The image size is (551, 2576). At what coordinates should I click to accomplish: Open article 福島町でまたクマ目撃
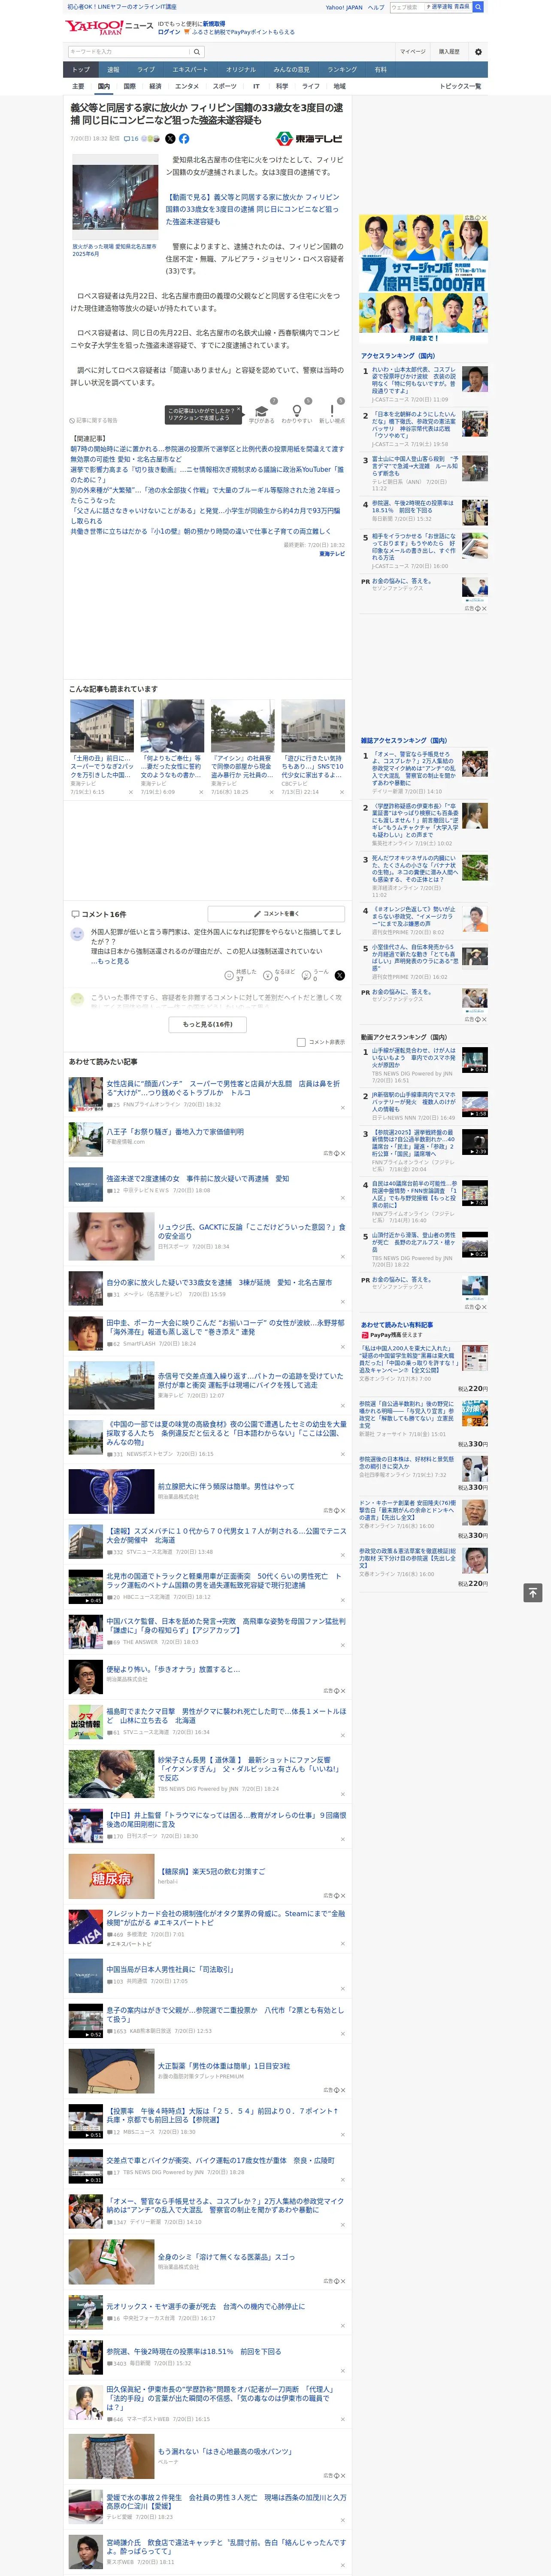(226, 1716)
